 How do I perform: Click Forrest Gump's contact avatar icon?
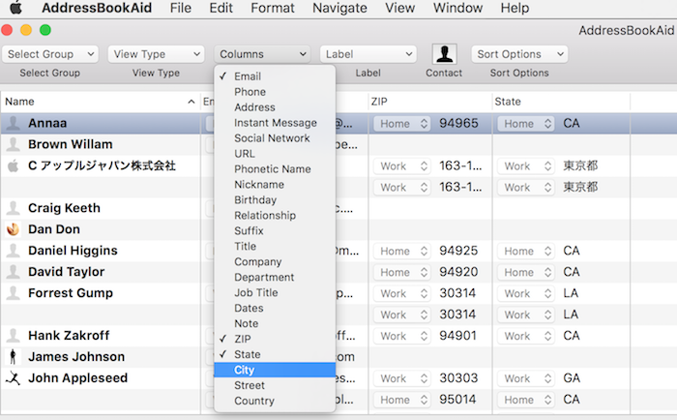click(x=14, y=292)
